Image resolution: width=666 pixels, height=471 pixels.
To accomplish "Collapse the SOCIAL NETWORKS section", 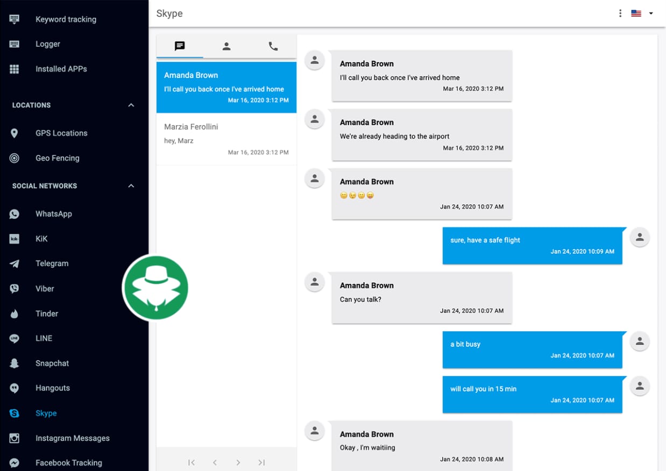I will [131, 185].
